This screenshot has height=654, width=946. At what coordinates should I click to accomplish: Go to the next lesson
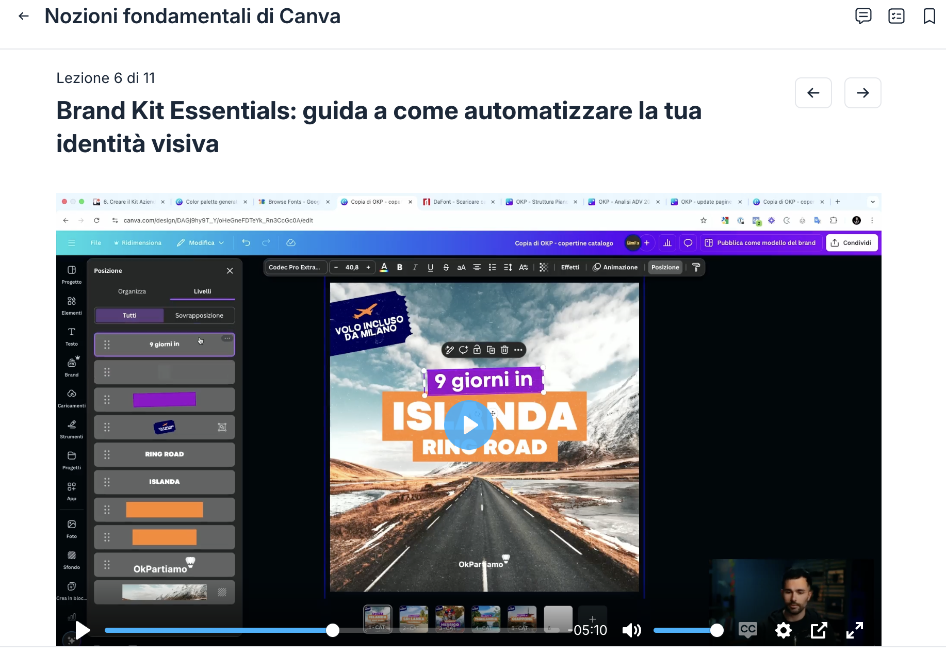pos(862,93)
